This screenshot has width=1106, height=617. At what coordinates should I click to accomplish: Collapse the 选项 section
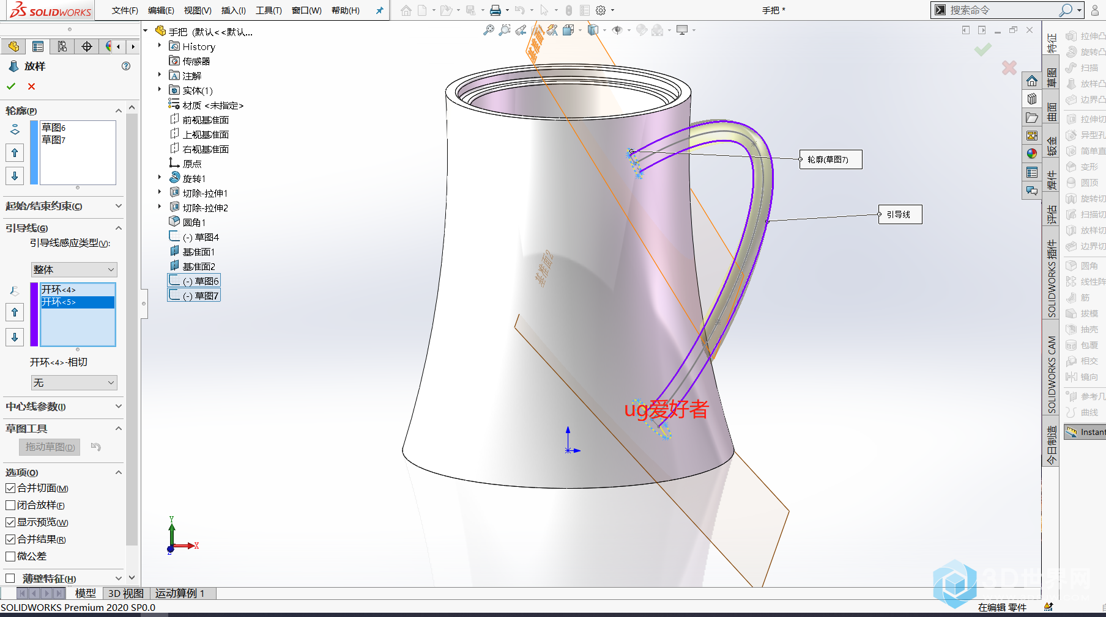(119, 472)
